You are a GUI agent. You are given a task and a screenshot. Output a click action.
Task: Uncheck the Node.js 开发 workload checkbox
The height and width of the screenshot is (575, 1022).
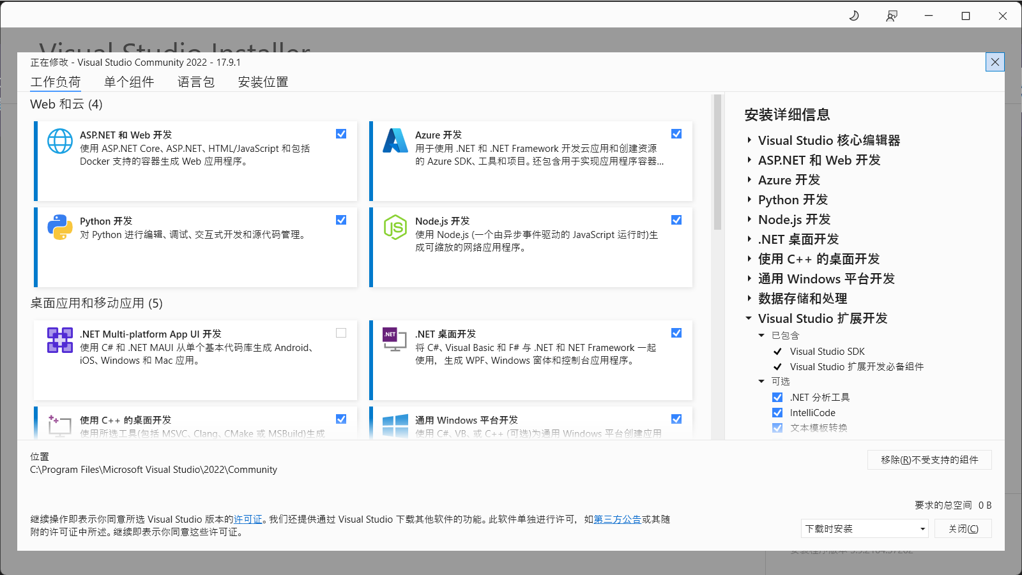(x=676, y=220)
